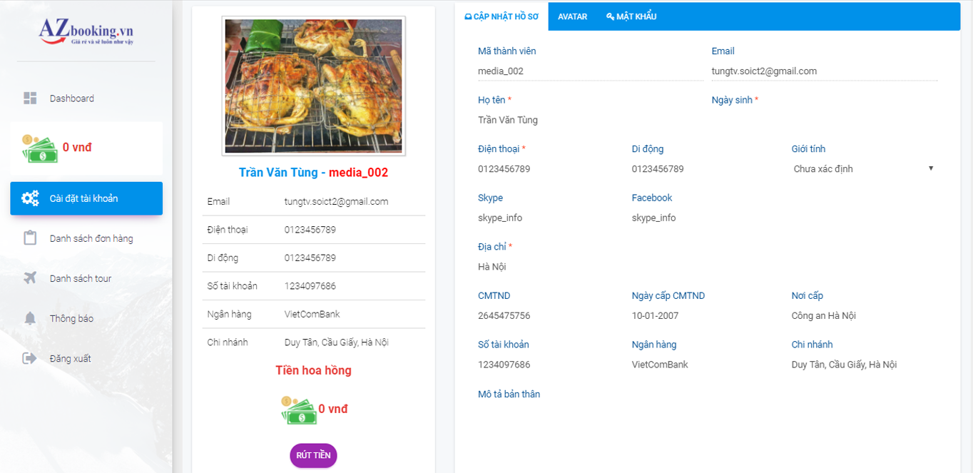Switch to the AVATAR tab
This screenshot has height=473, width=973.
(572, 16)
